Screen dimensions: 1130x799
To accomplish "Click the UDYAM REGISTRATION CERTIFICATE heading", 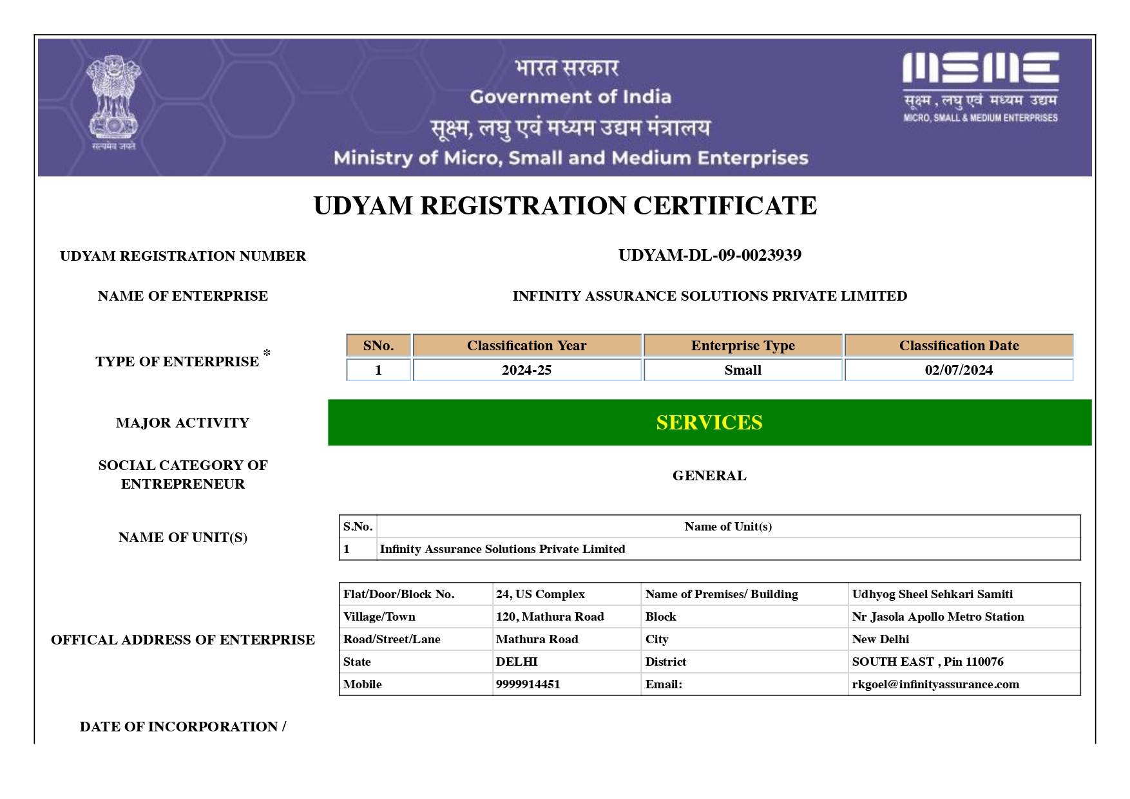I will pyautogui.click(x=565, y=206).
